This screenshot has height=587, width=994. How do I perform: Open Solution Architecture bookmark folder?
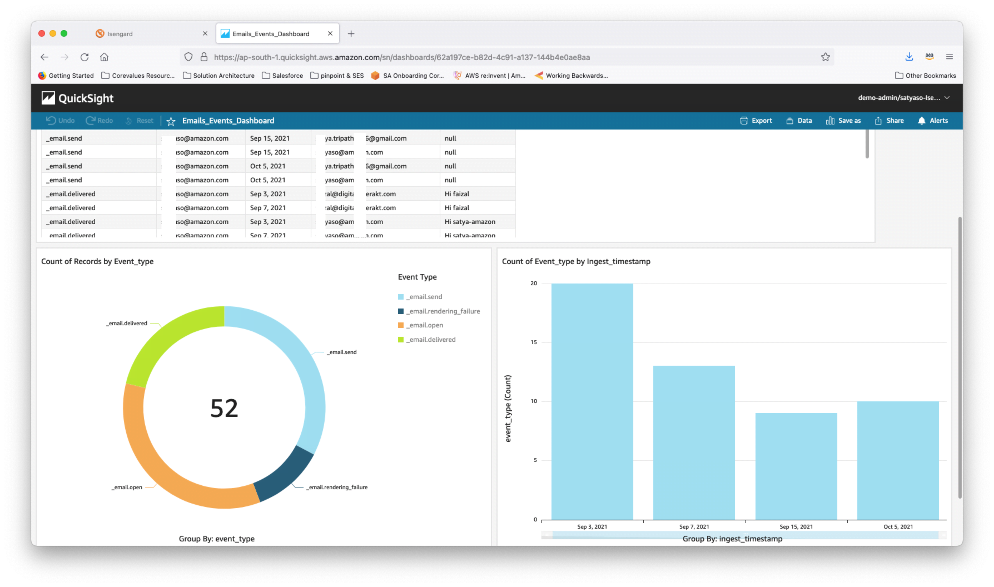point(219,76)
